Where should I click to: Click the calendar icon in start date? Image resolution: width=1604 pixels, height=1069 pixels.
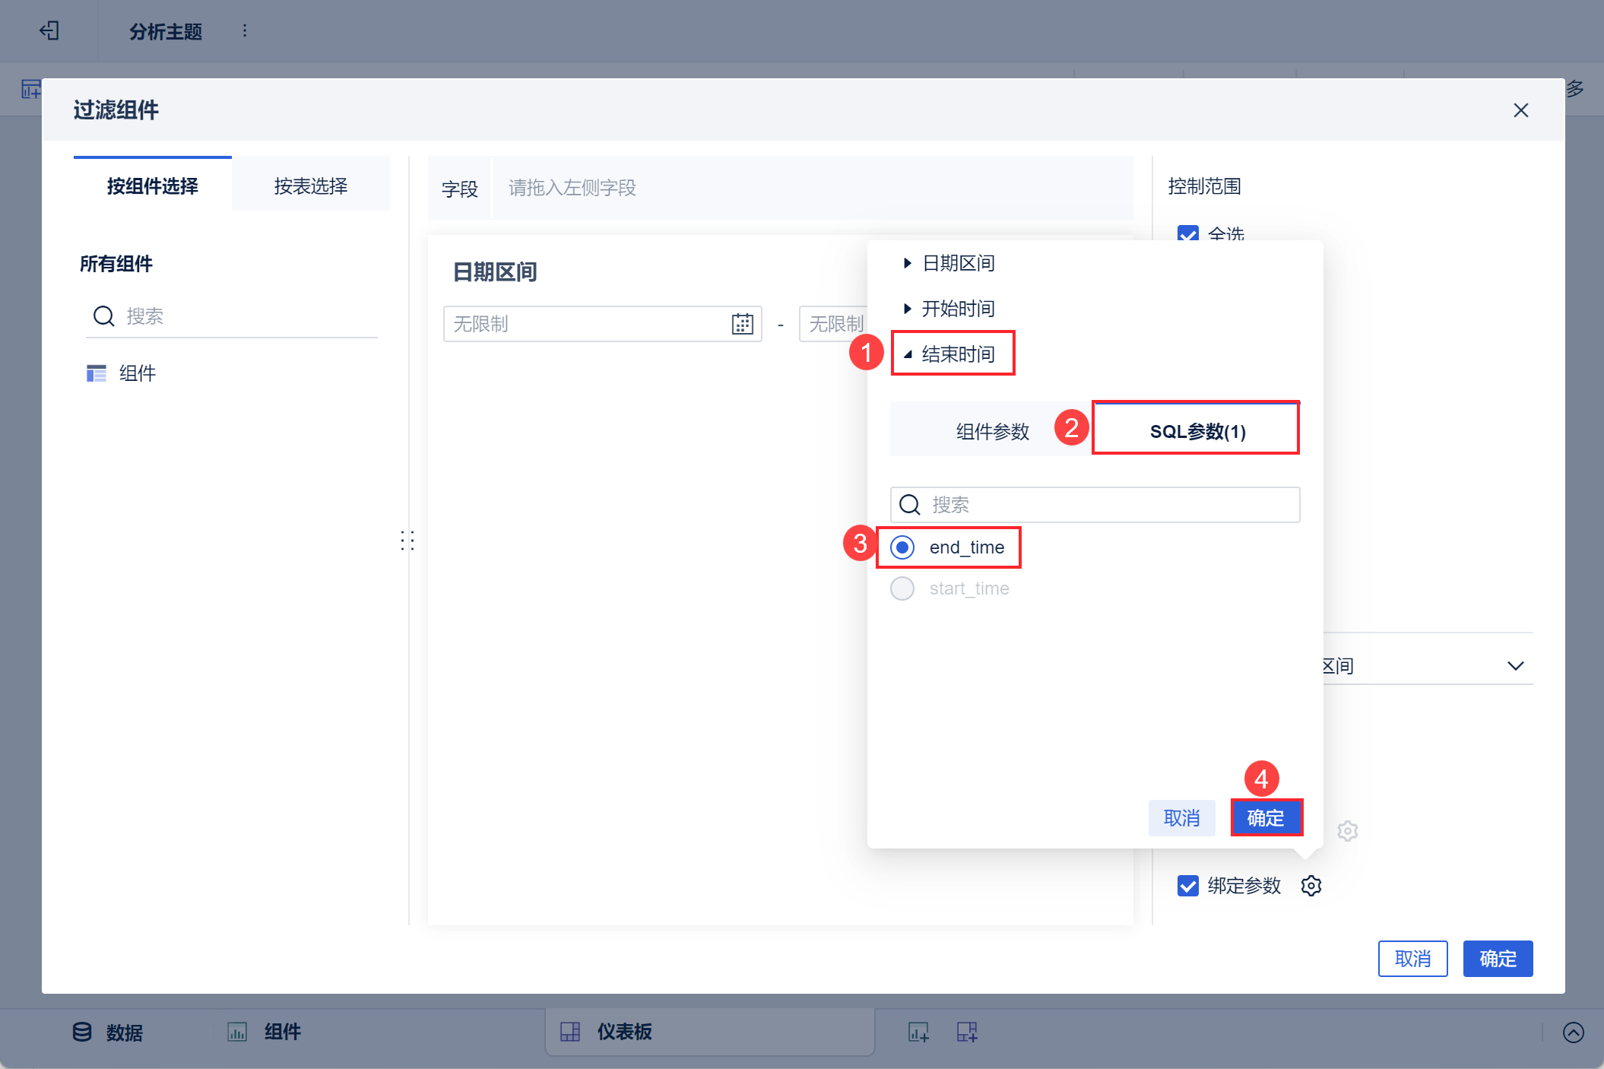point(742,324)
